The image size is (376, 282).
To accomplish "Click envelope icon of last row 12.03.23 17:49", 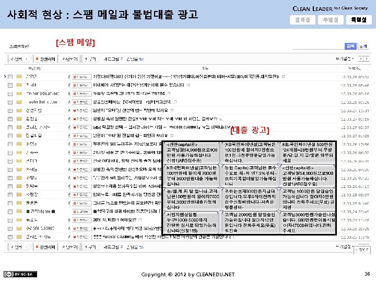I will 19,237.
